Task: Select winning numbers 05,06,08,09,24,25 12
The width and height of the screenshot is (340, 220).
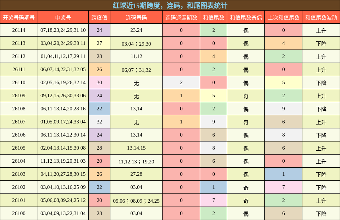Action: pyautogui.click(x=63, y=200)
